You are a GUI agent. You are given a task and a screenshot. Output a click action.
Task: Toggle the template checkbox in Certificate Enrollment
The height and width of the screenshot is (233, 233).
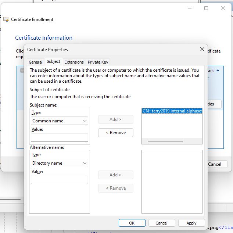pos(22,70)
